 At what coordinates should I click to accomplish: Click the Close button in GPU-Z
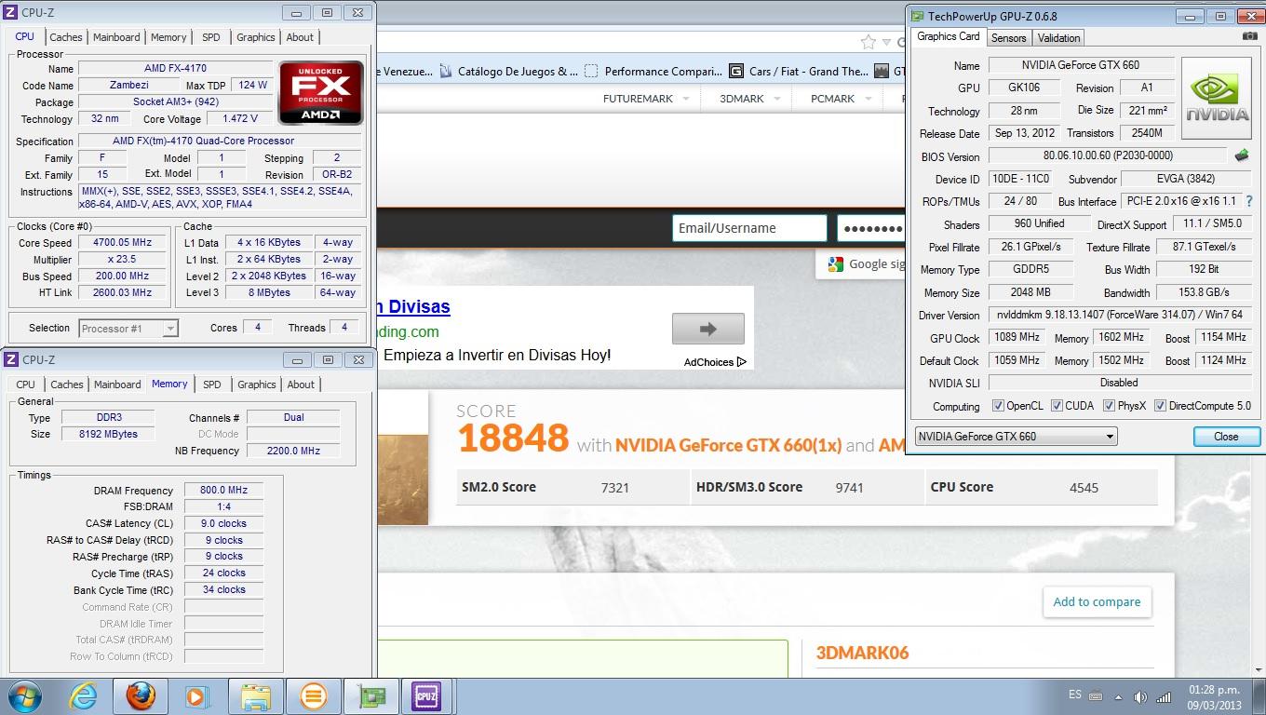coord(1225,436)
